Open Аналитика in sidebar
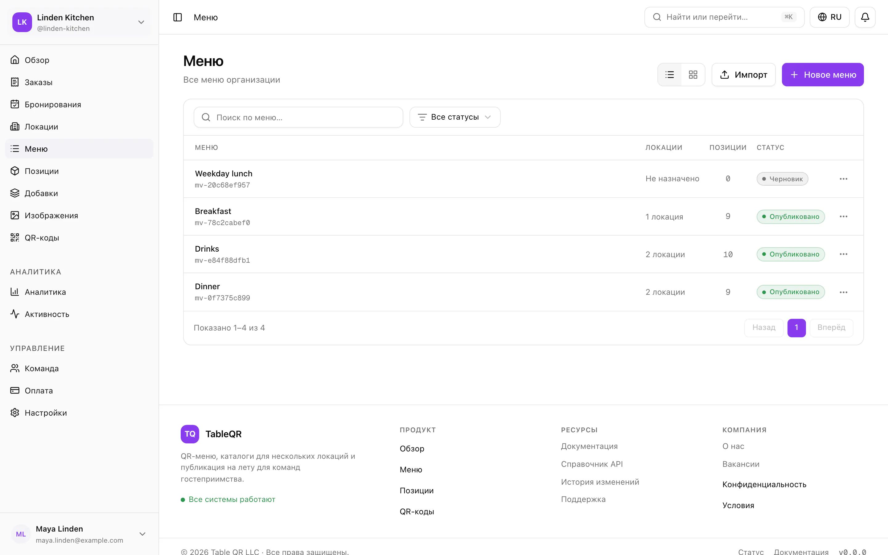This screenshot has width=888, height=555. (x=79, y=292)
